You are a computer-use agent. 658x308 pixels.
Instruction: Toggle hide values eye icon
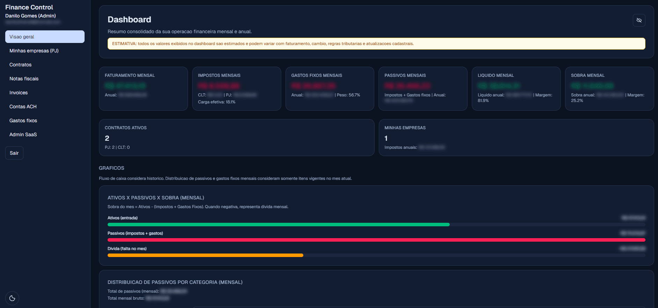tap(639, 20)
